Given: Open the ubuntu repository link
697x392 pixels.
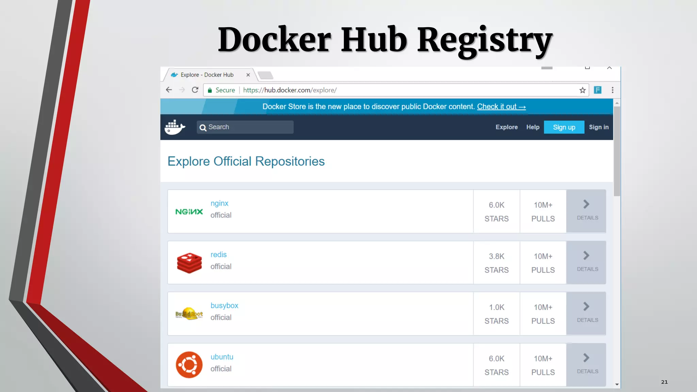Looking at the screenshot, I should (x=222, y=357).
